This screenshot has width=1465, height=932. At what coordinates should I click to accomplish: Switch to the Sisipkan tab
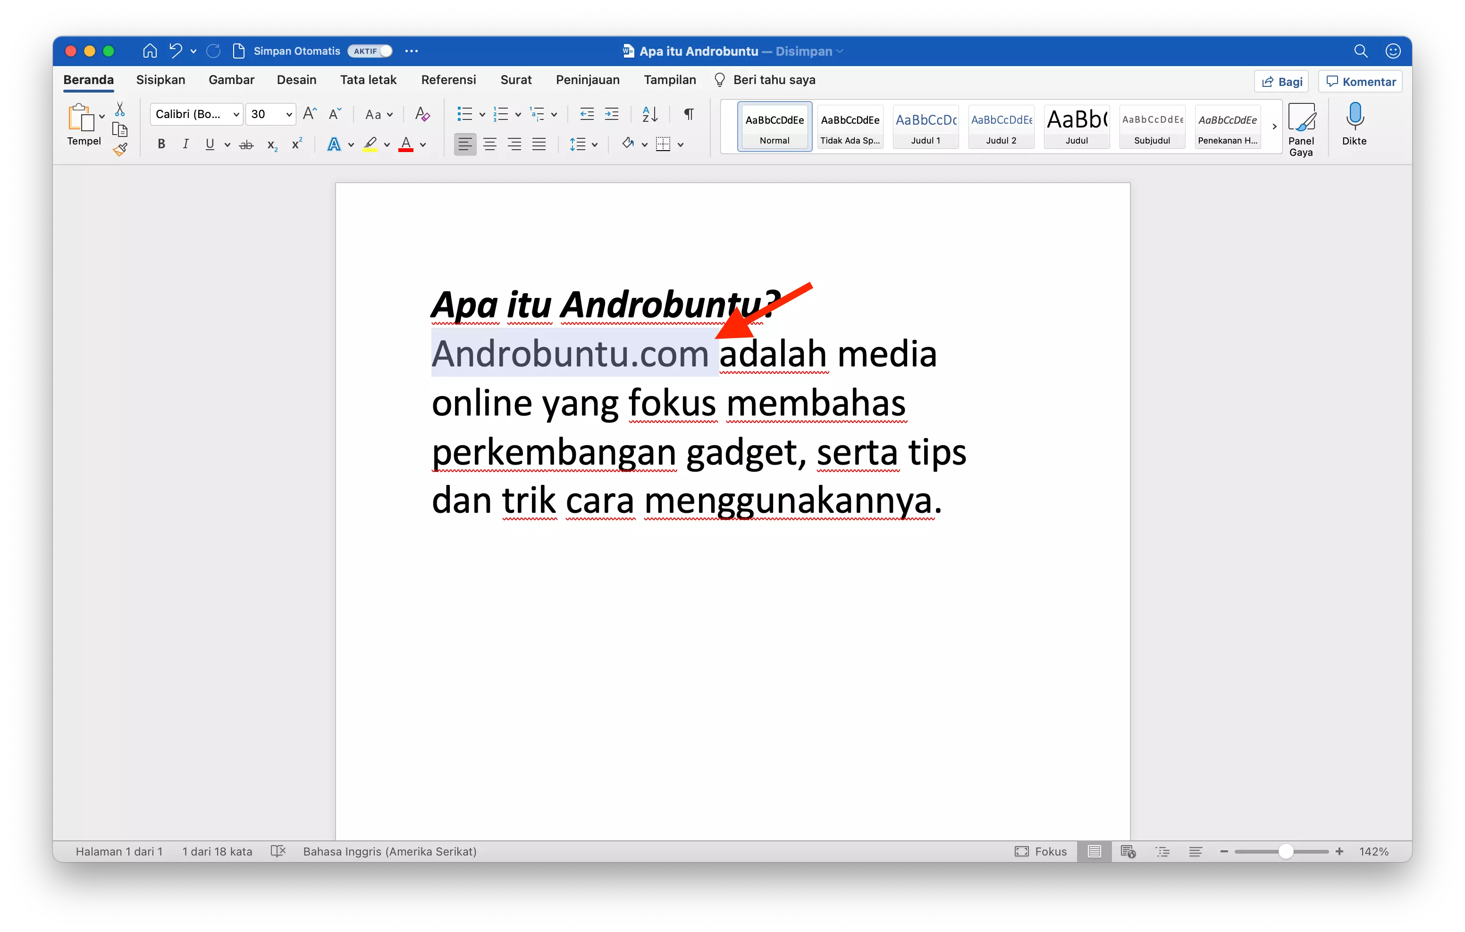pyautogui.click(x=160, y=80)
